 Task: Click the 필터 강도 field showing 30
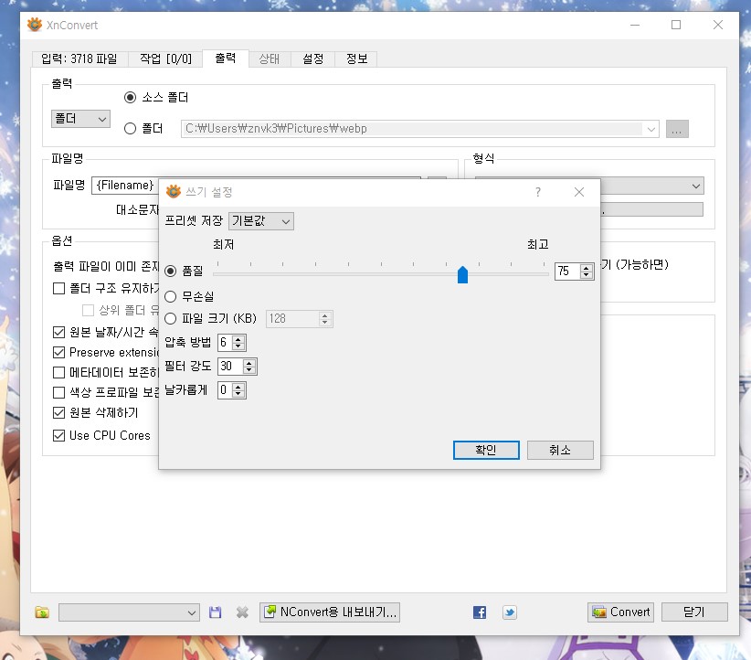click(x=230, y=367)
